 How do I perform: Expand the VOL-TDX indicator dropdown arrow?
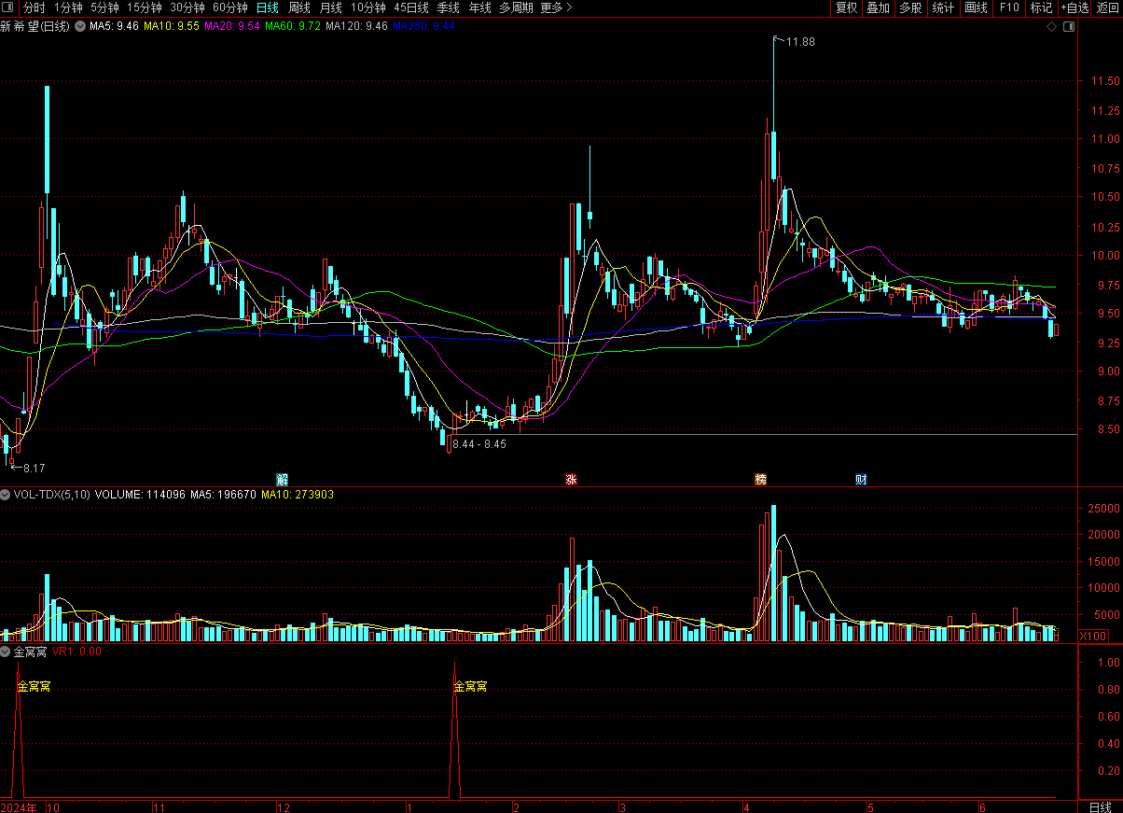(x=6, y=495)
